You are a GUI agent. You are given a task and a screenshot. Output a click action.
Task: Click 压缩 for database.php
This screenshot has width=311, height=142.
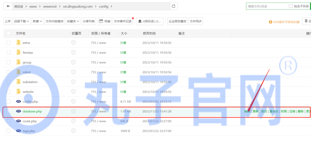click(292, 111)
